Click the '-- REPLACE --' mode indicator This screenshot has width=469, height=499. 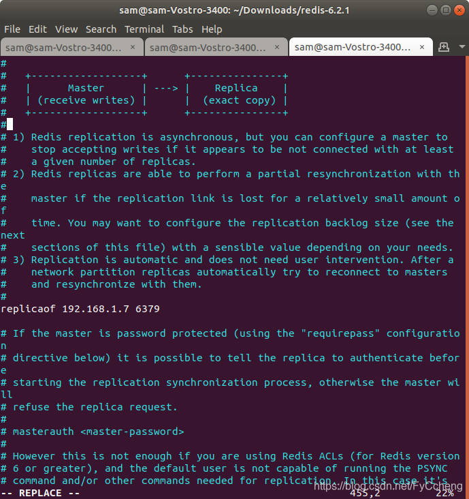(x=40, y=493)
